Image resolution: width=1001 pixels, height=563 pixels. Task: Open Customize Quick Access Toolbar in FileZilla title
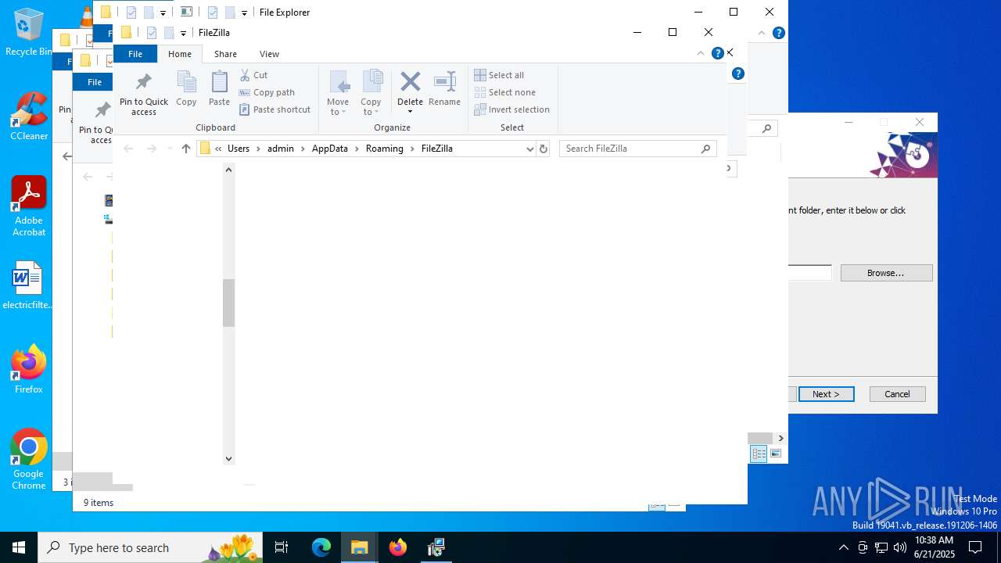(x=183, y=33)
